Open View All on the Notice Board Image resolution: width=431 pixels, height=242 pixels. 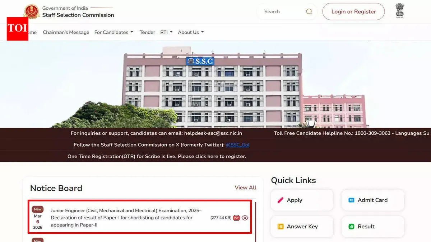click(x=245, y=188)
